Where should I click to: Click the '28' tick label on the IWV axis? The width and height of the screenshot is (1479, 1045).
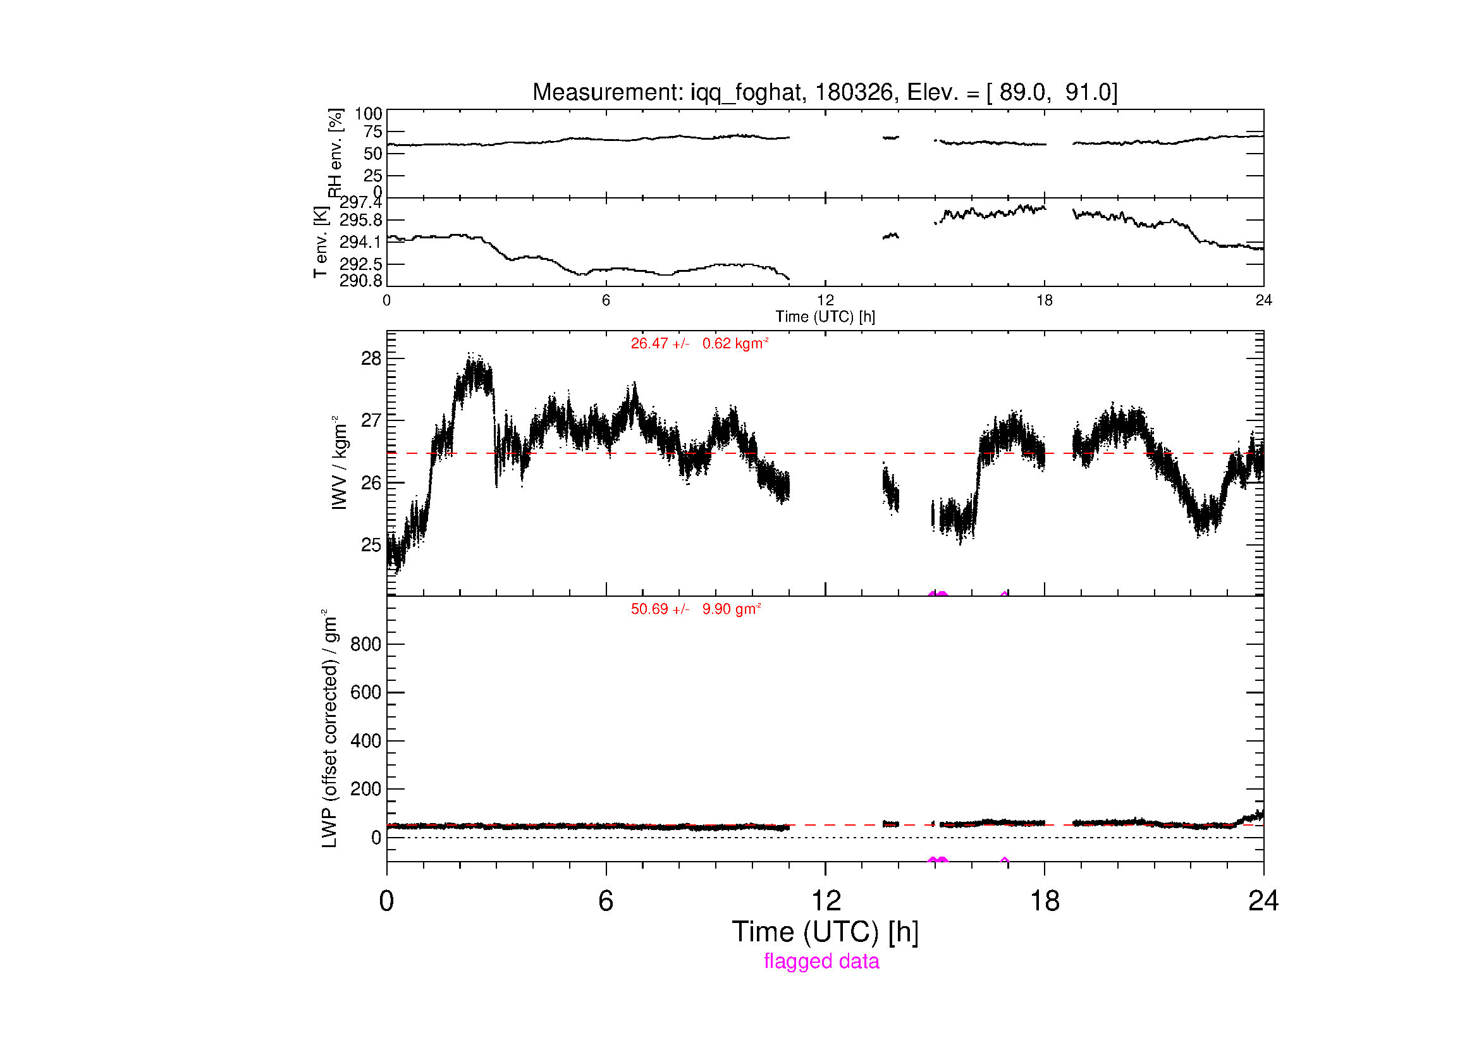tap(371, 358)
